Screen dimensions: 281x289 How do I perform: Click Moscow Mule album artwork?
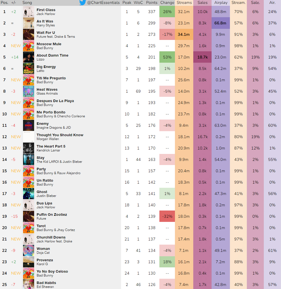(x=29, y=46)
